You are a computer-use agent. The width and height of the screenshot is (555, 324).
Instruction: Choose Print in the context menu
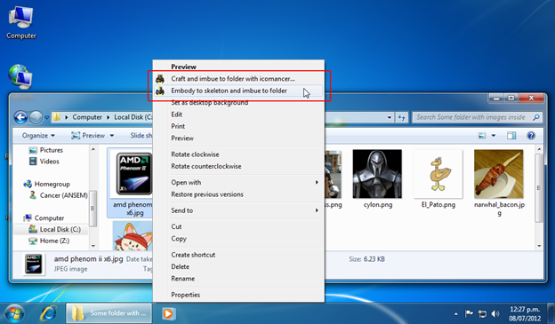coord(238,126)
